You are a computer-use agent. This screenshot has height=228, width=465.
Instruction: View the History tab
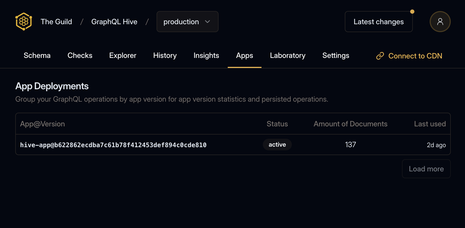165,56
